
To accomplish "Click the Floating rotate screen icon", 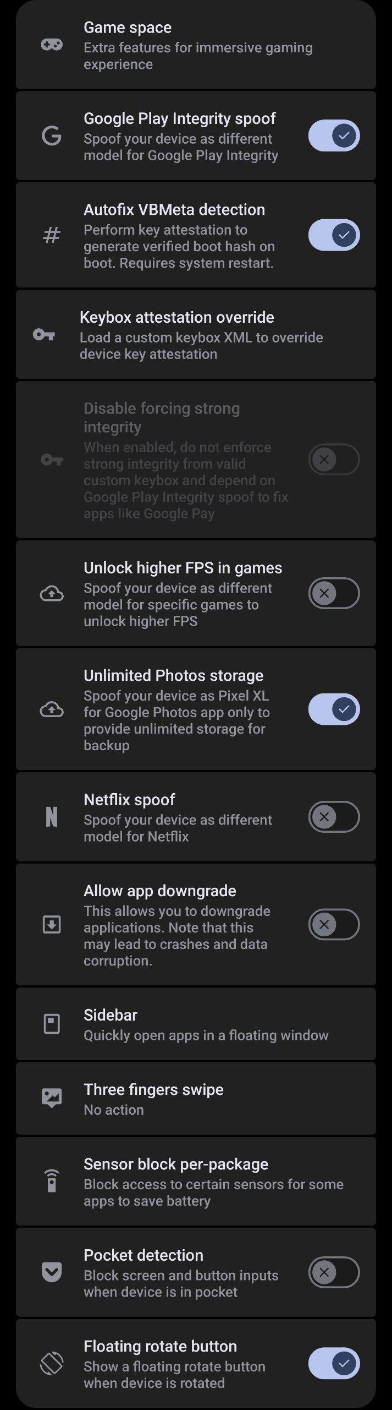I will (52, 1363).
